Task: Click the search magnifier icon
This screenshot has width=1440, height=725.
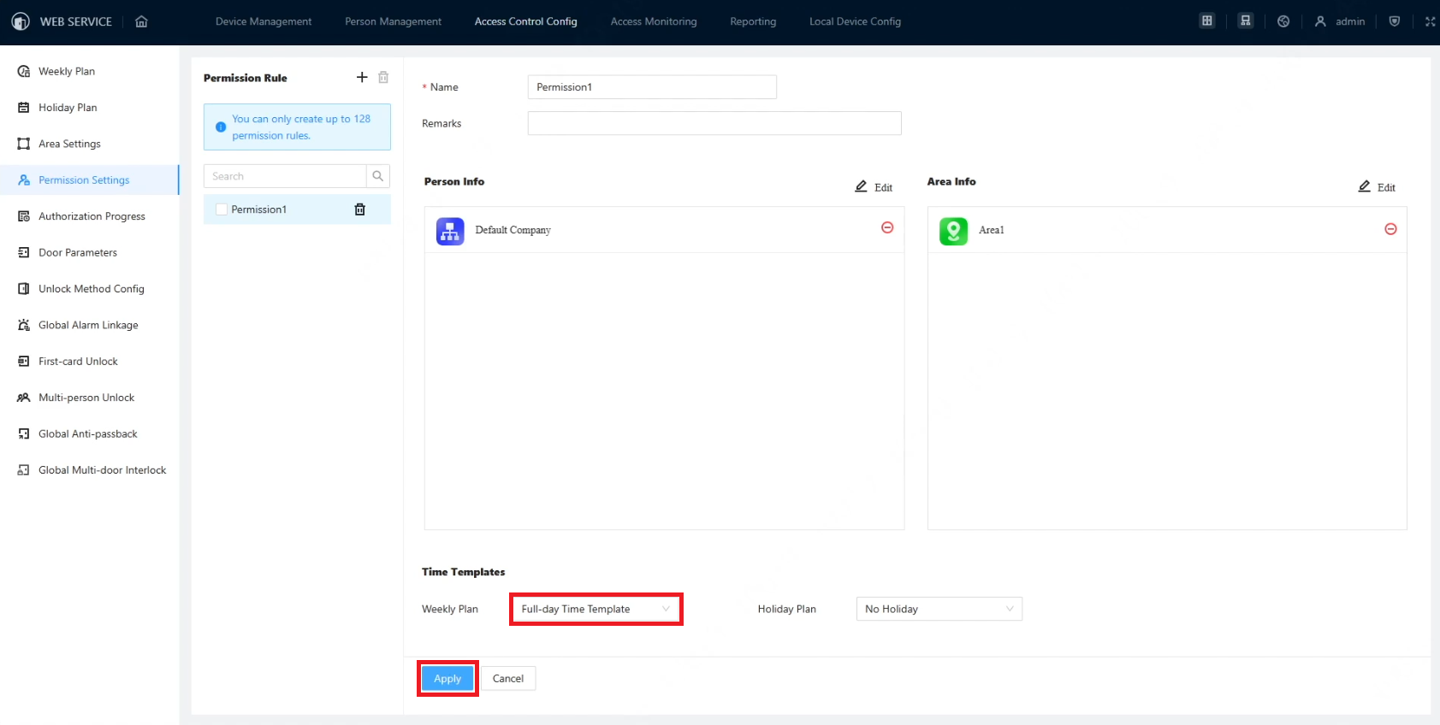Action: [377, 176]
